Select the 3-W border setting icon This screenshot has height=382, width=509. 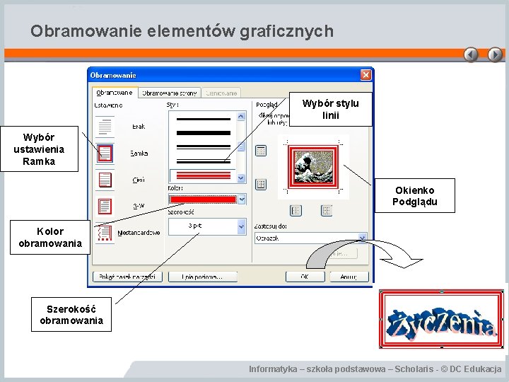pyautogui.click(x=105, y=207)
